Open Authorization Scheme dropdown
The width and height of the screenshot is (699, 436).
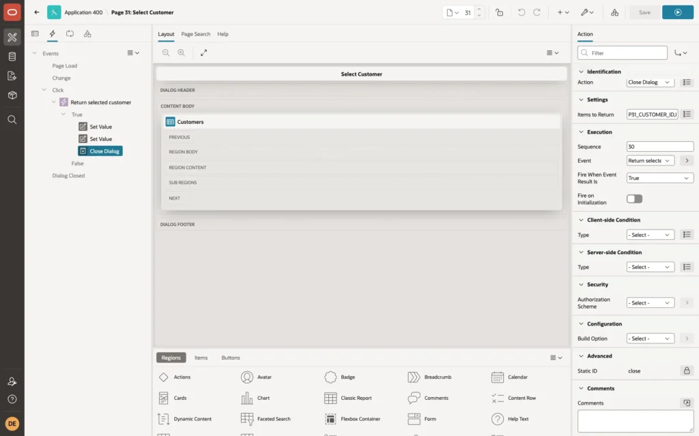(650, 302)
